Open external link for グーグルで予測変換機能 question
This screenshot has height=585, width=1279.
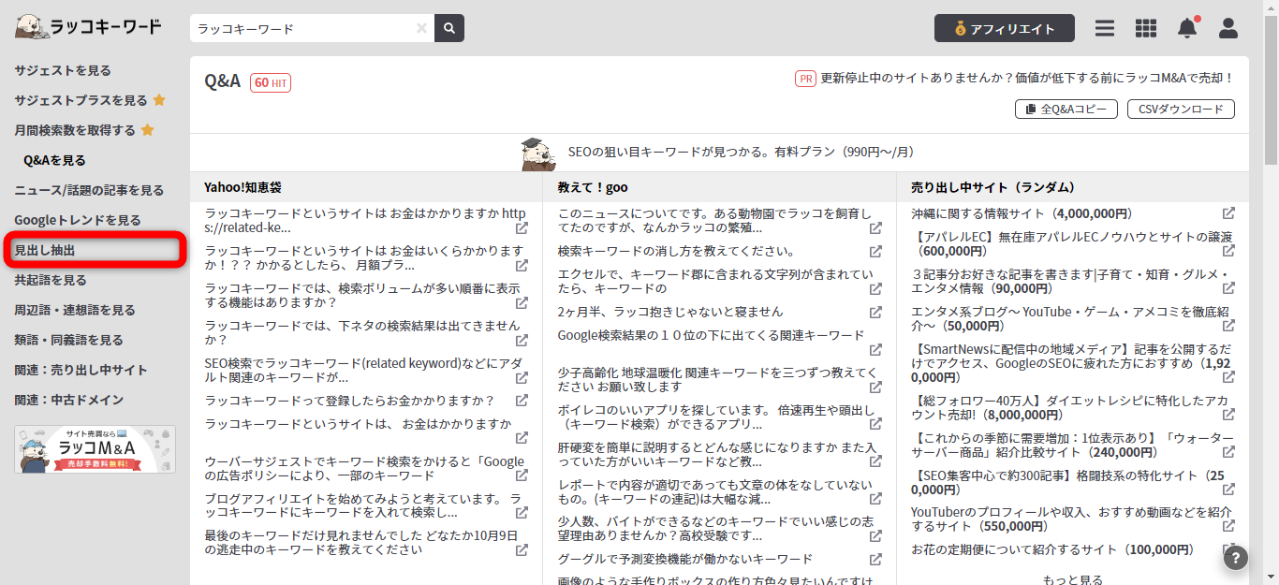[875, 560]
